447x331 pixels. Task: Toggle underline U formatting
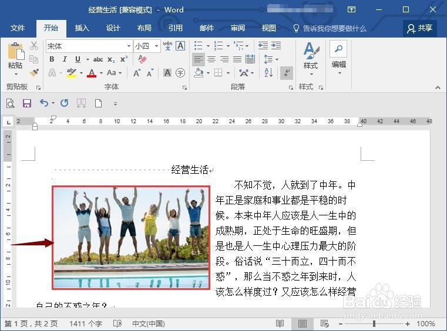pyautogui.click(x=78, y=59)
